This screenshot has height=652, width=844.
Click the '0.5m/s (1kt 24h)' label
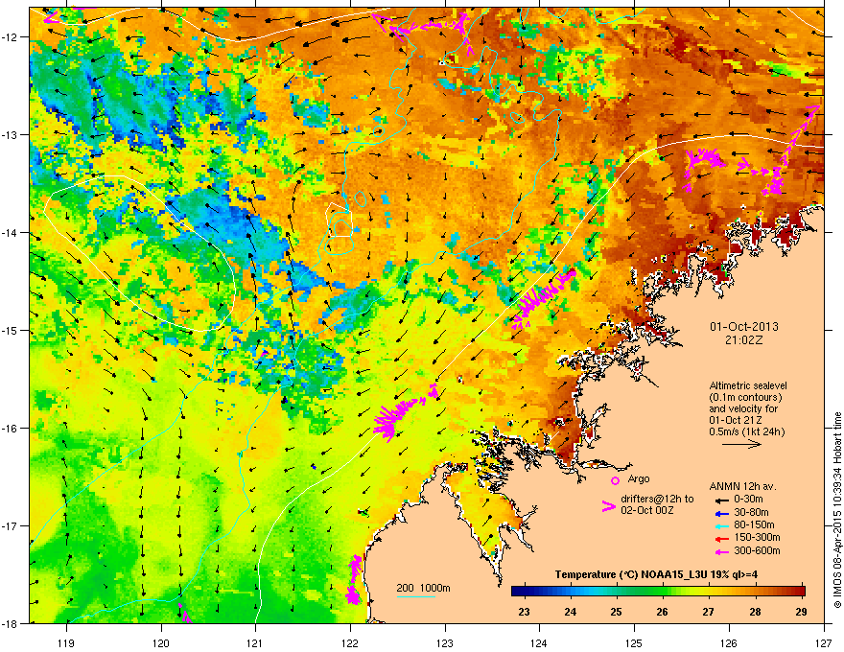(746, 431)
